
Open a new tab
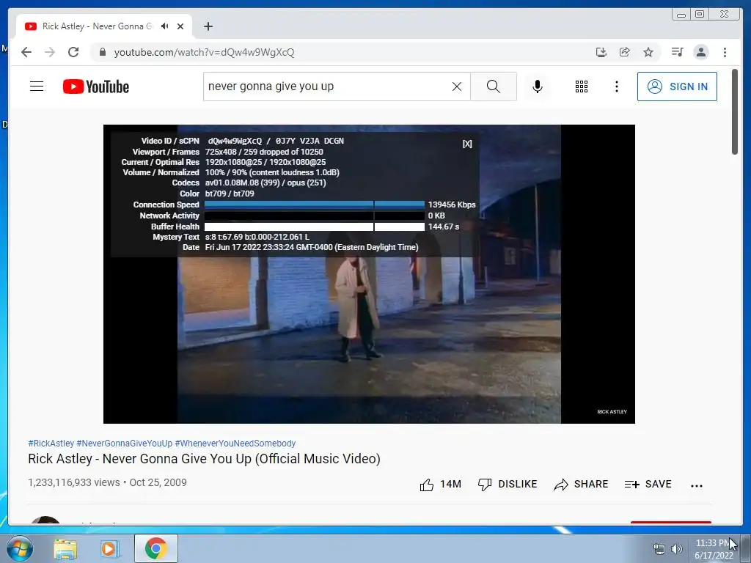tap(208, 26)
